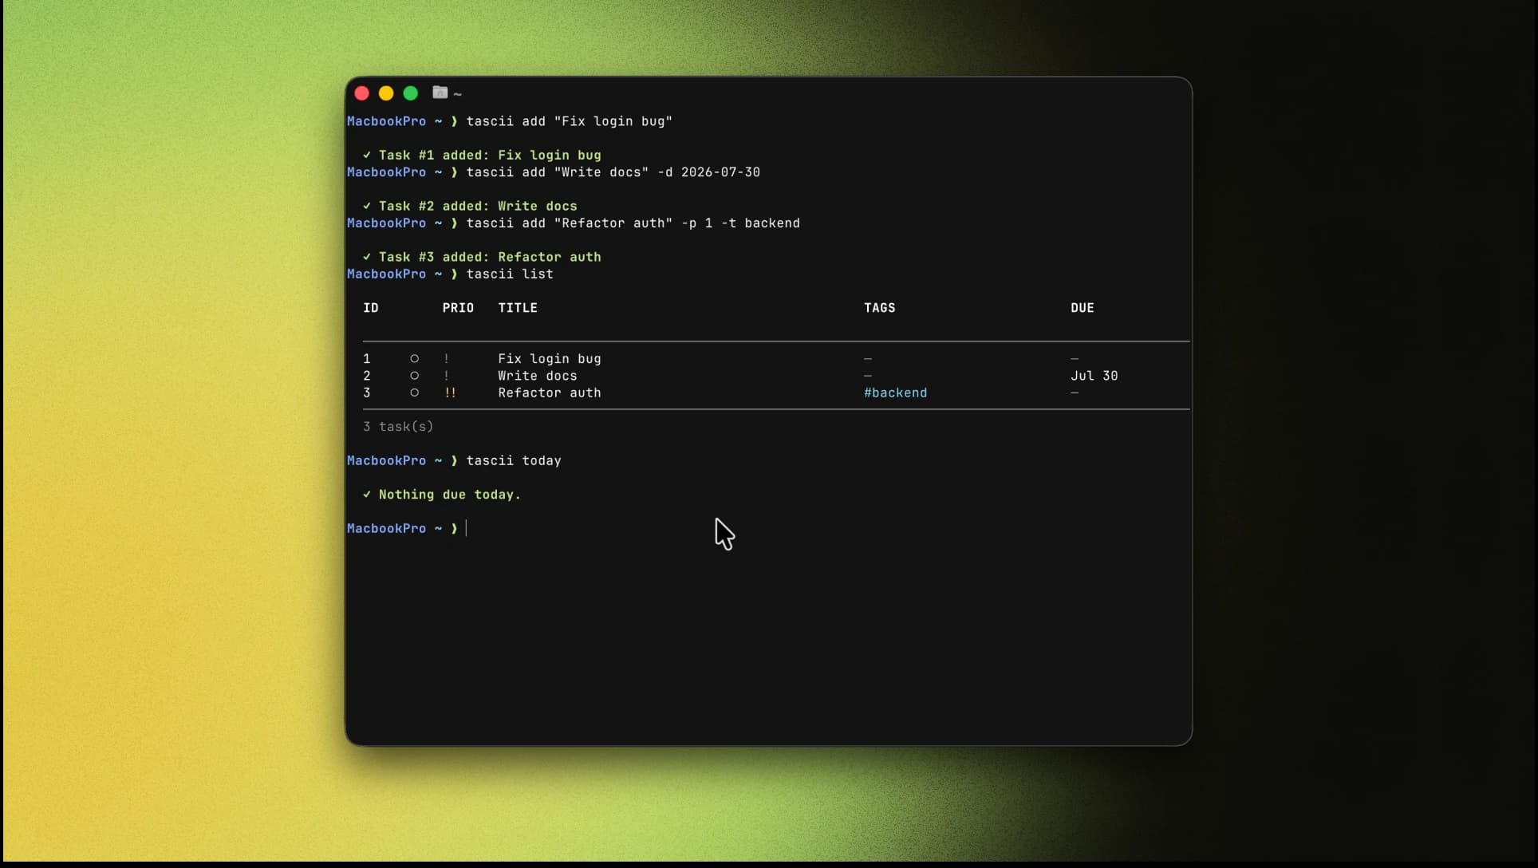1538x868 pixels.
Task: Click the status circle for Write docs
Action: (x=414, y=376)
